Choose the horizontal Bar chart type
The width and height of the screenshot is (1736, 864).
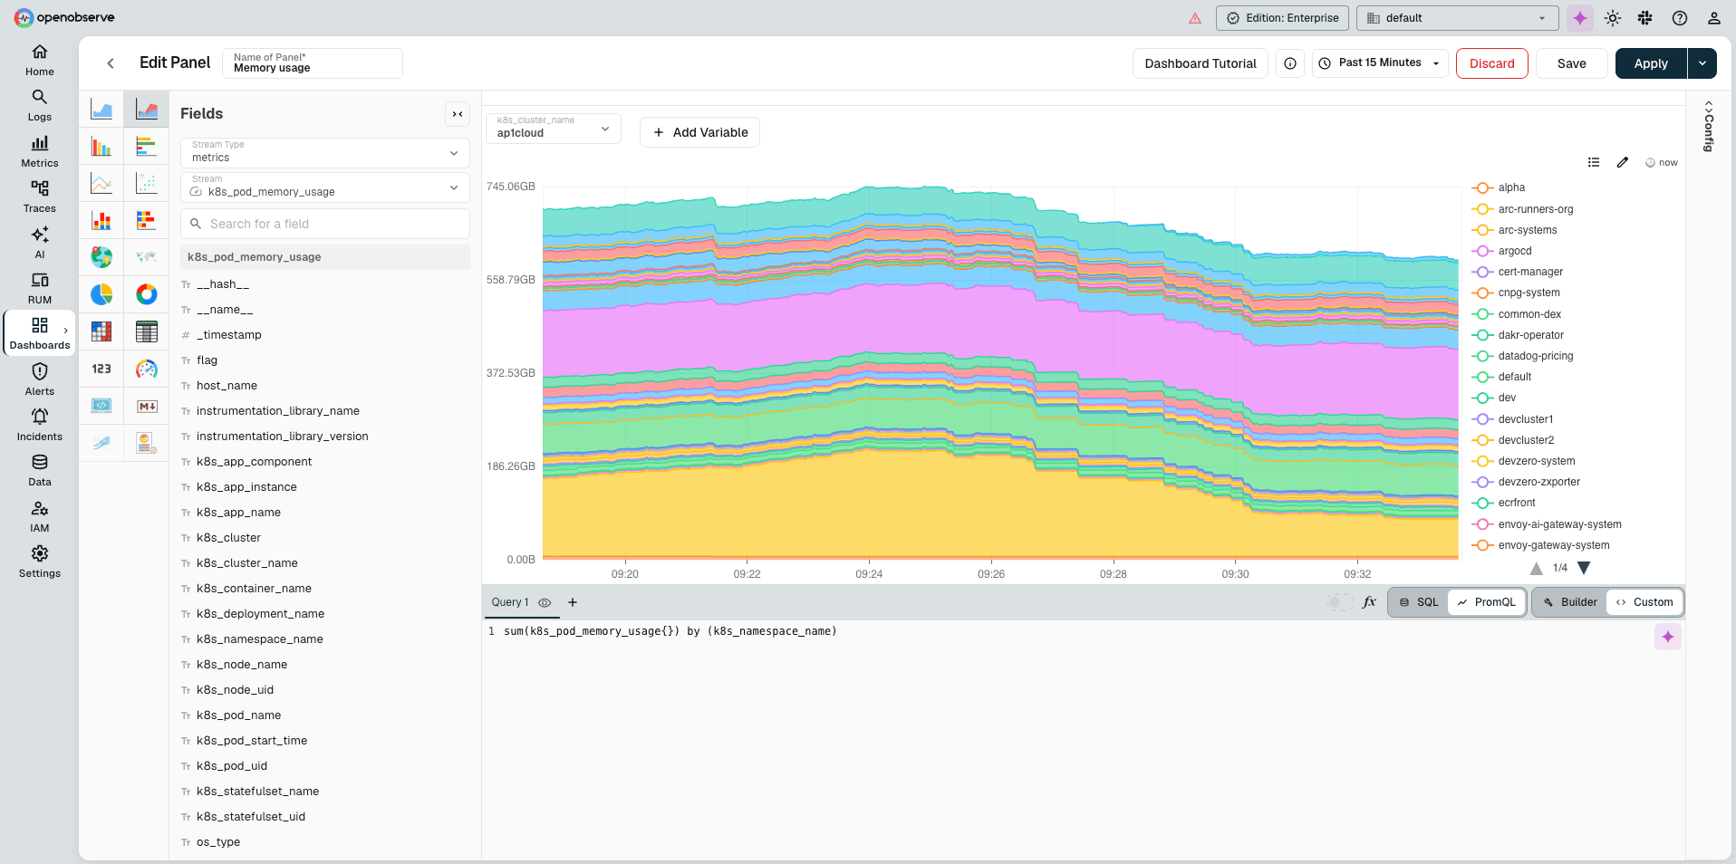[x=146, y=146]
